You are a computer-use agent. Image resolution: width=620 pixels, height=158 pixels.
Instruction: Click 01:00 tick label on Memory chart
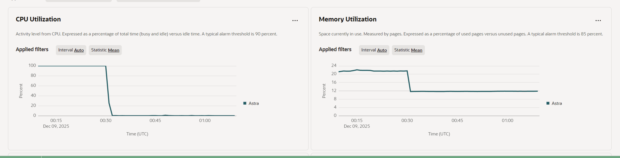(507, 121)
